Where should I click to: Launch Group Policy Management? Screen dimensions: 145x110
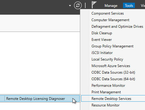(112, 46)
